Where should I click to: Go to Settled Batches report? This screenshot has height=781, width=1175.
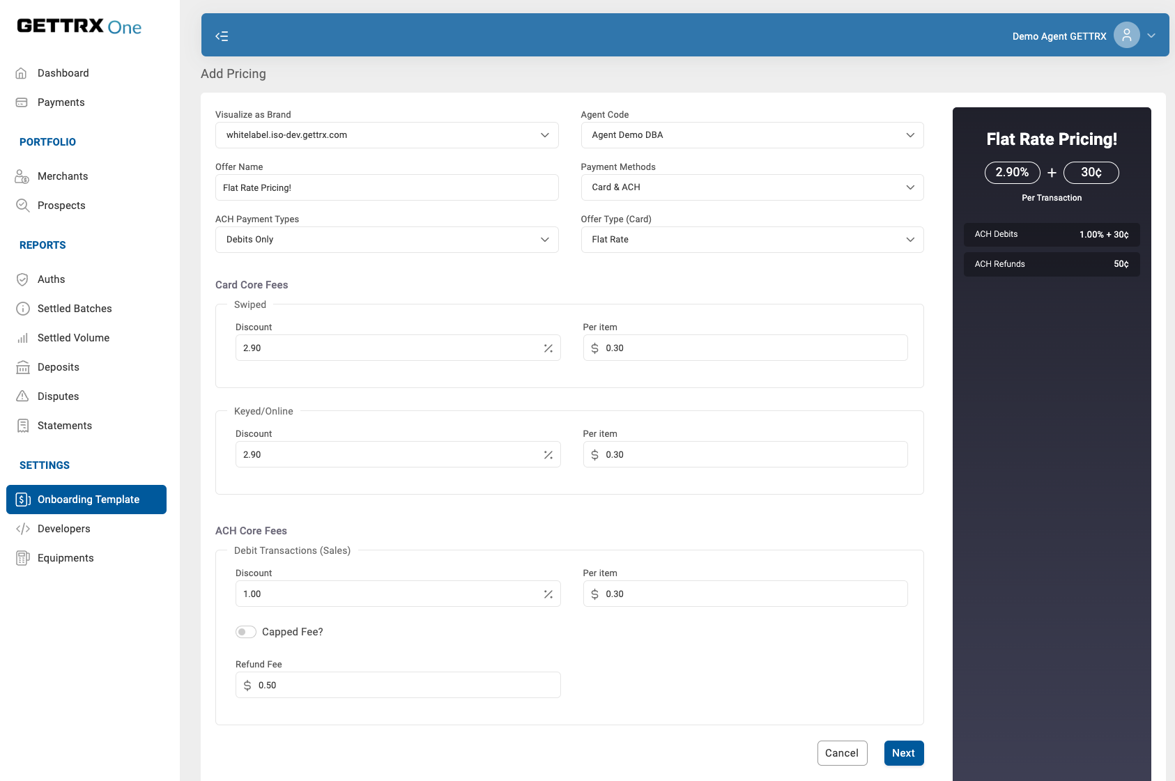[86, 309]
